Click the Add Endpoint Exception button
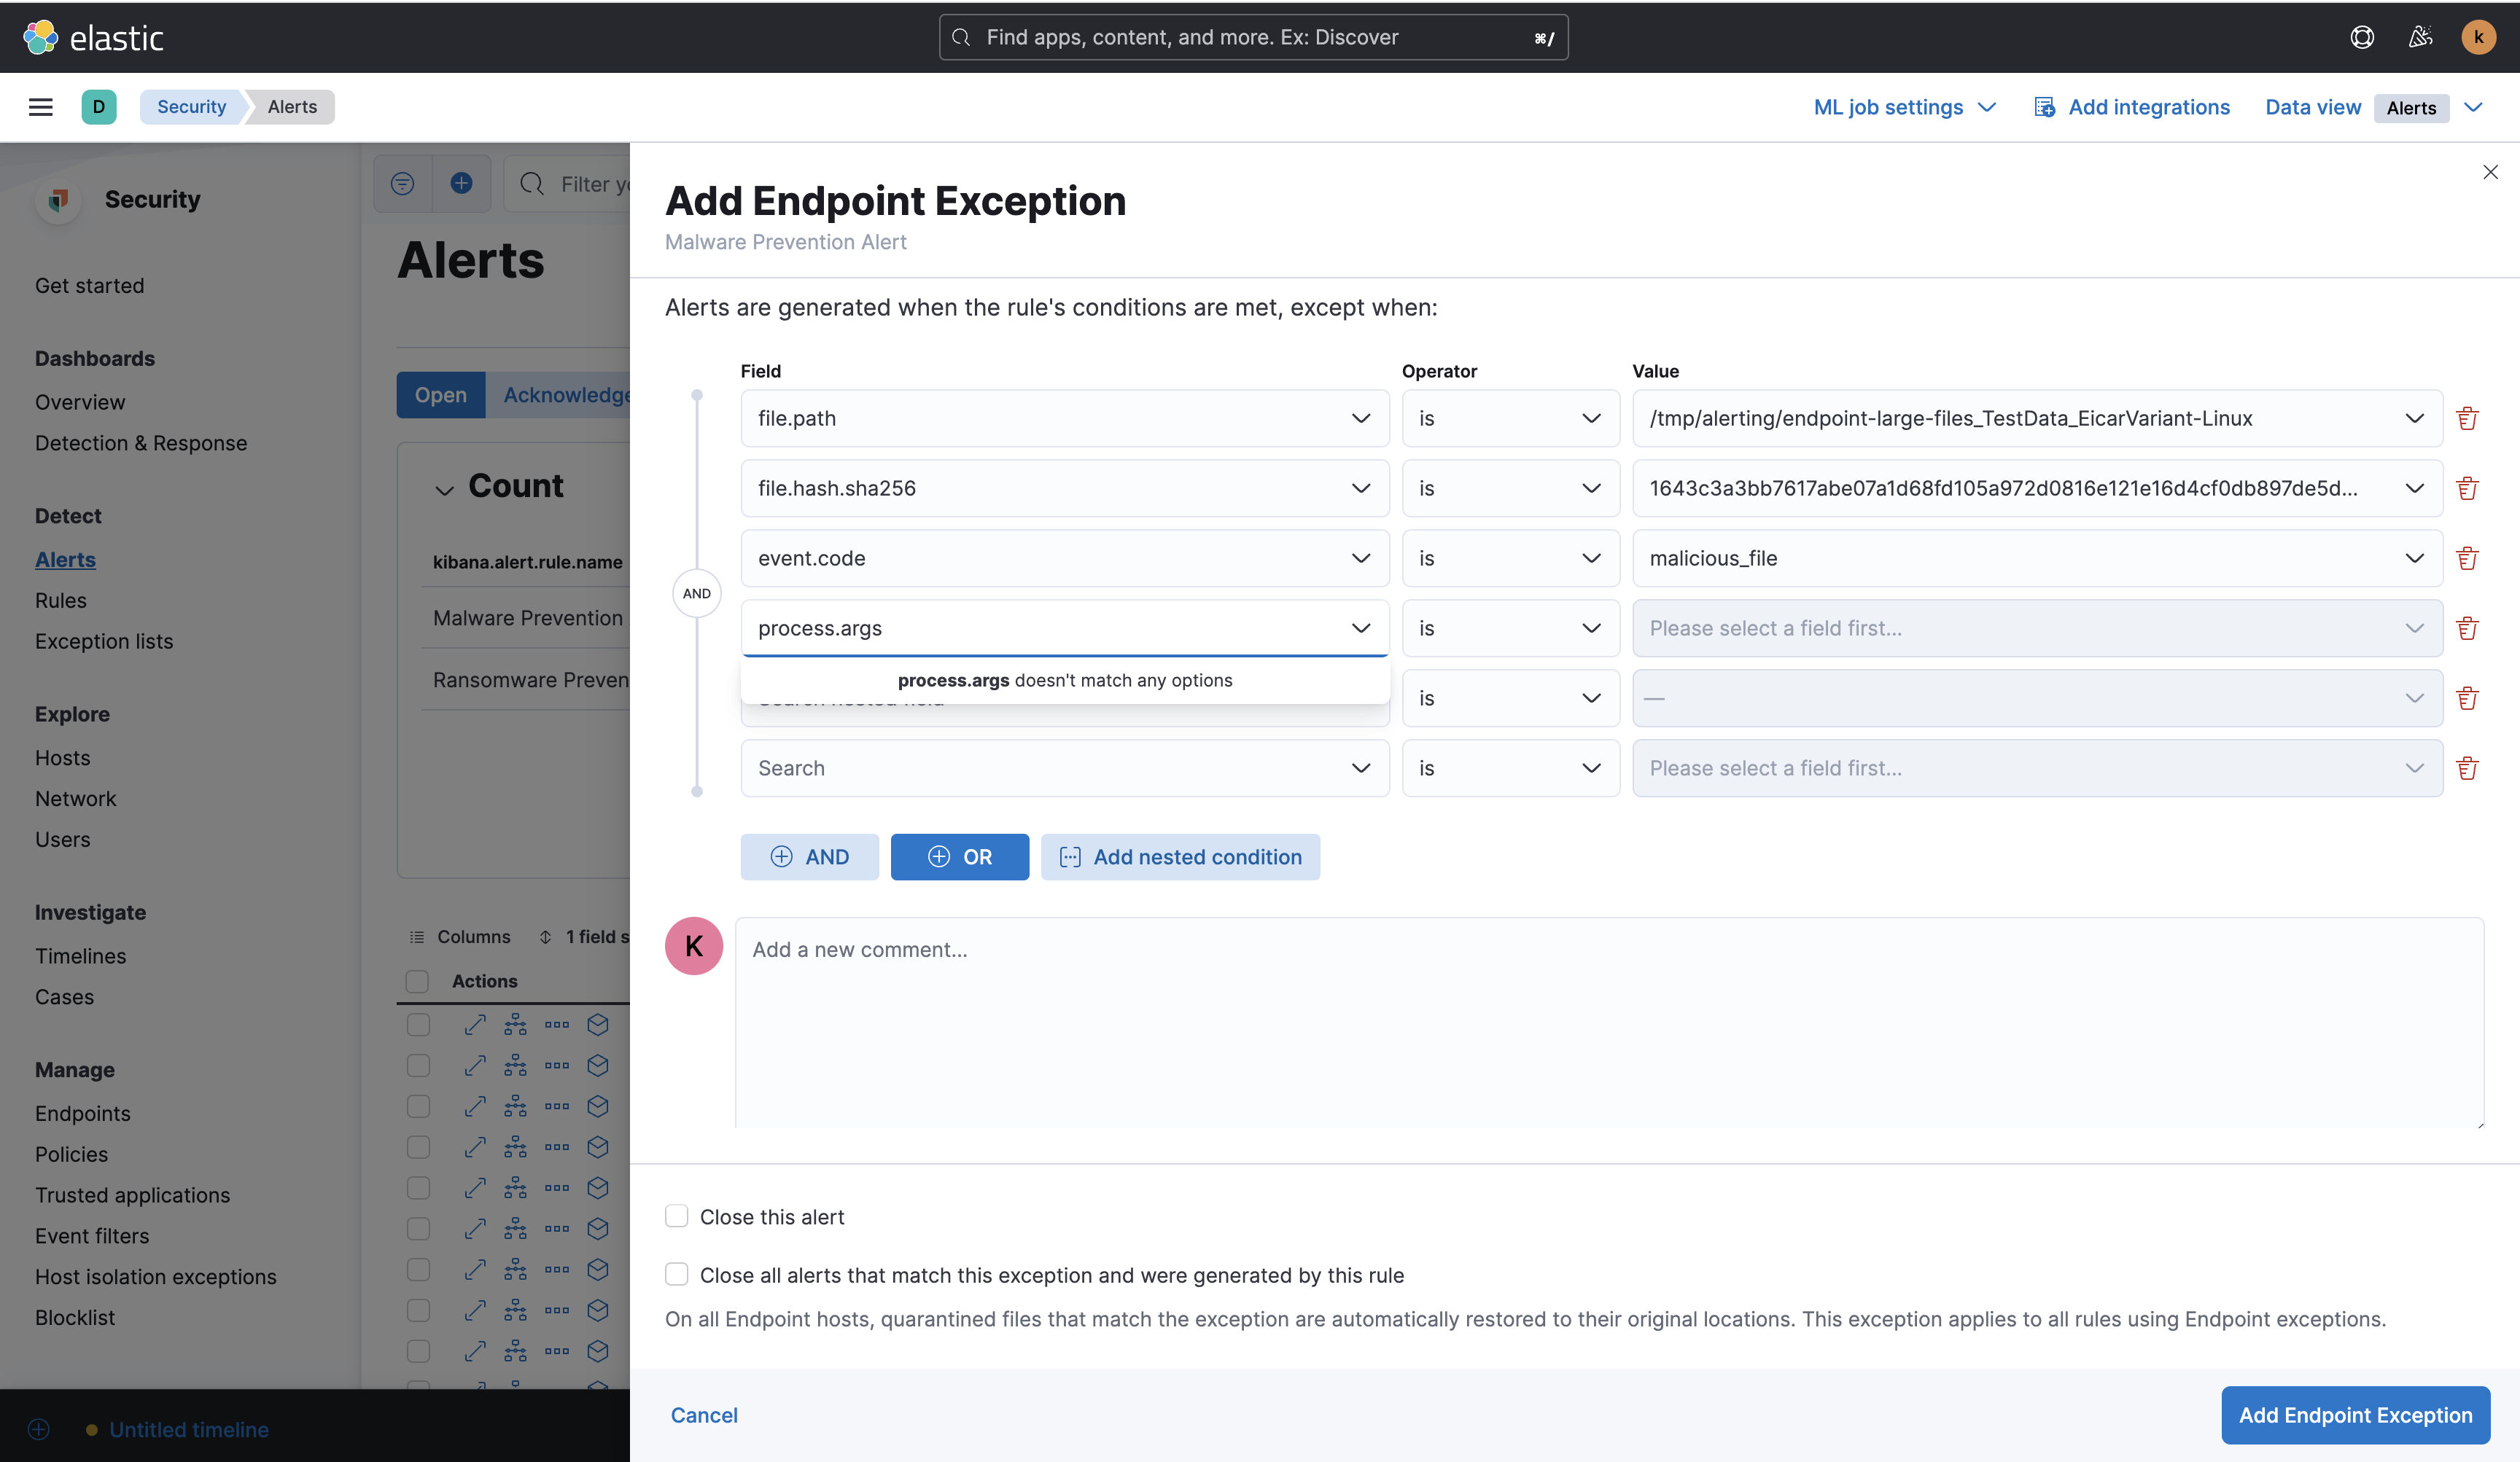Screen dimensions: 2520x1462 click(x=2355, y=1415)
